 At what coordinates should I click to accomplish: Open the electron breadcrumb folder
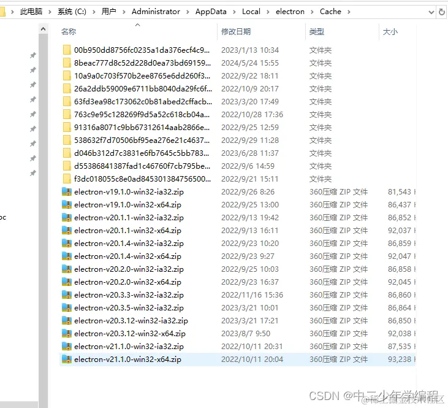coord(290,12)
